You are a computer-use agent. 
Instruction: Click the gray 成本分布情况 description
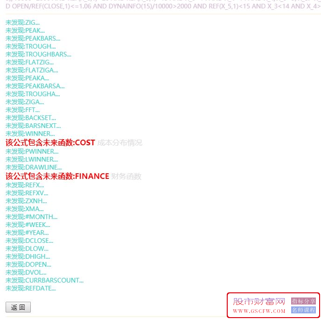pyautogui.click(x=119, y=143)
